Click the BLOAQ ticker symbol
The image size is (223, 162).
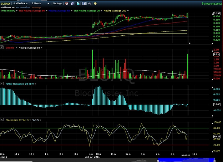(5, 4)
